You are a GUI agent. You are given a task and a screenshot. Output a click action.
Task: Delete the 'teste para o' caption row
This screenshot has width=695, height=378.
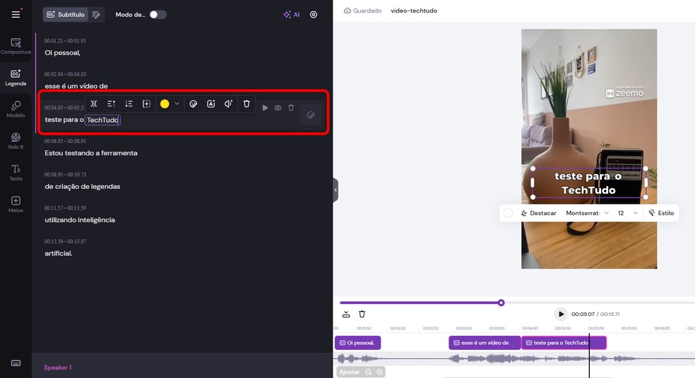point(291,108)
